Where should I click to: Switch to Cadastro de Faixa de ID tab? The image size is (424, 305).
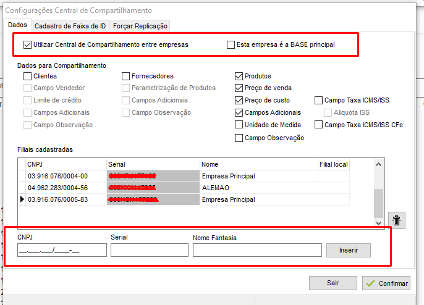[x=70, y=25]
